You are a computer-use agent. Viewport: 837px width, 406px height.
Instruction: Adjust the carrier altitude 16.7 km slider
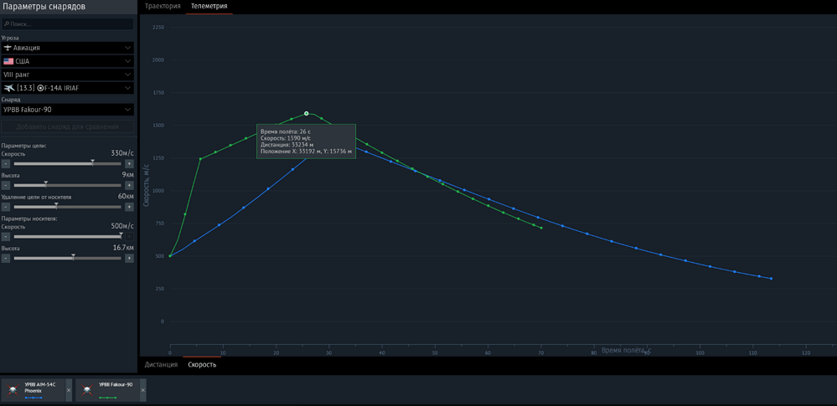click(67, 258)
